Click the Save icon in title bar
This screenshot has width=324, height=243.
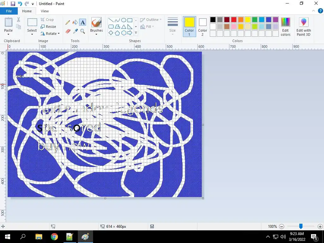[13, 4]
